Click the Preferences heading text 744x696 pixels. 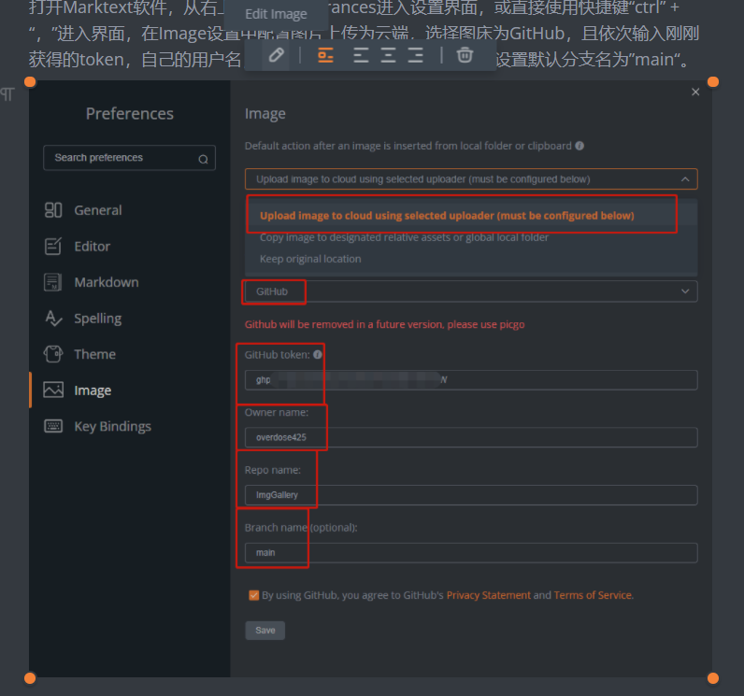point(130,114)
